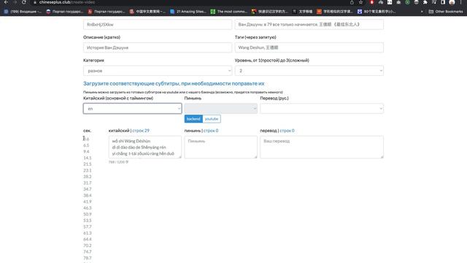
Task: Click 'строк 0' link next to перевод
Action: [287, 131]
